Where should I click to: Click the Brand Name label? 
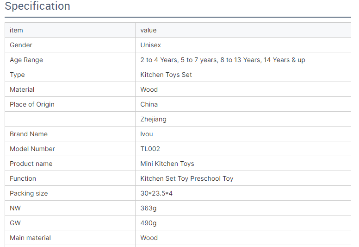29,134
